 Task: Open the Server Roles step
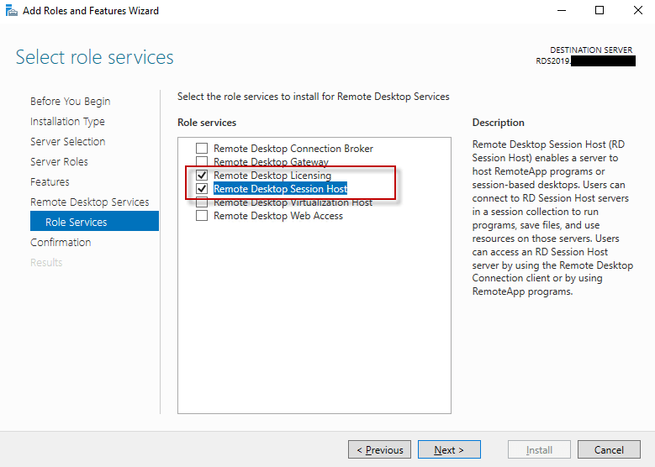[59, 161]
